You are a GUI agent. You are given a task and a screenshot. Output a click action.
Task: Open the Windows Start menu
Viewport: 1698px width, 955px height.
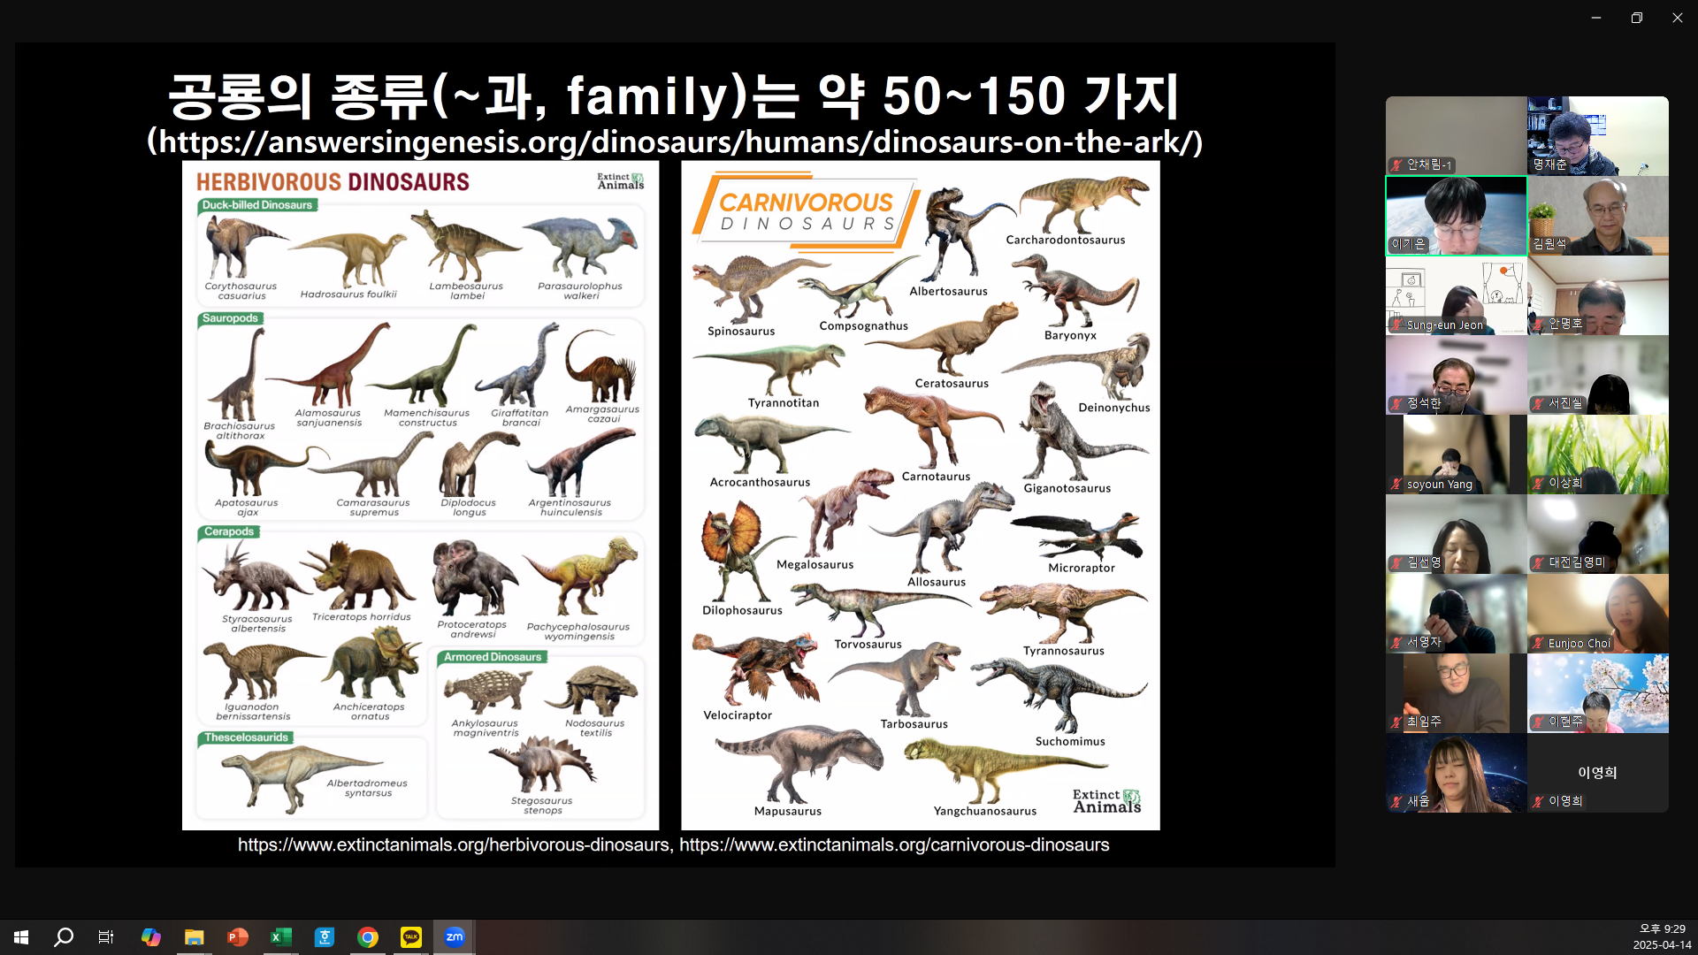click(x=21, y=936)
